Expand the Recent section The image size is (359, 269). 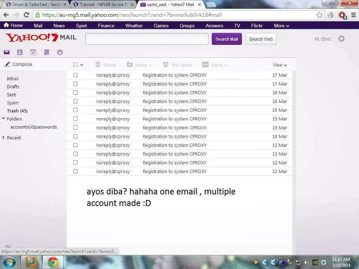coord(3,137)
